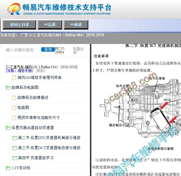Expand folder icon of 第三节 纵置DCT变速器电控部分维修

(x=15, y=148)
